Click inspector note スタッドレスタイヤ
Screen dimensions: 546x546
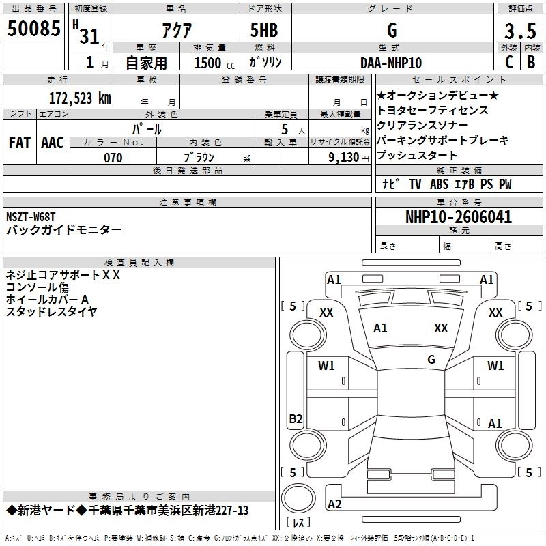click(51, 312)
